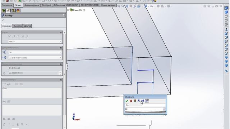Rebuild model using traffic light icon
This screenshot has width=230, height=129.
(x=135, y=101)
